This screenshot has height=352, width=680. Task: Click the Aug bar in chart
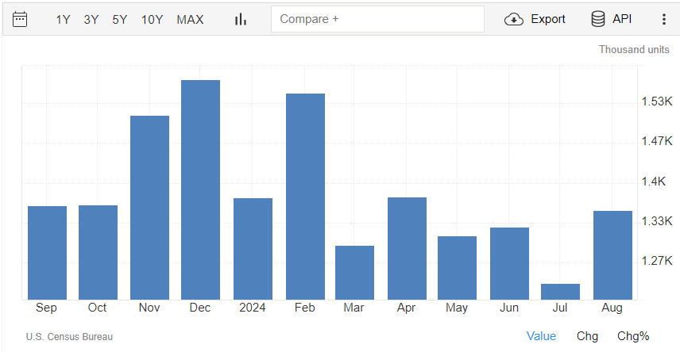point(612,255)
